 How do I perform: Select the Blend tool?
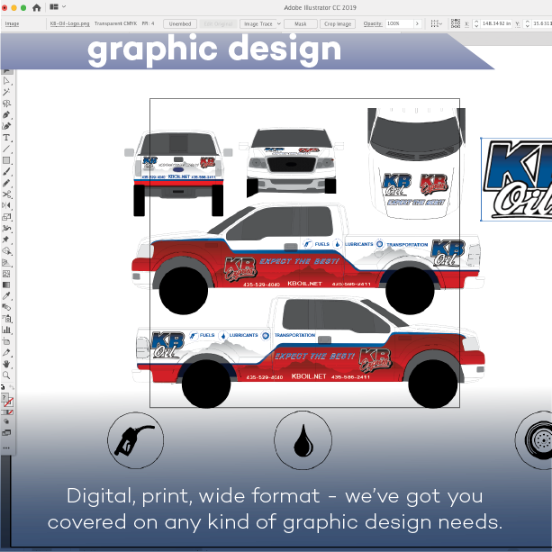(x=6, y=307)
